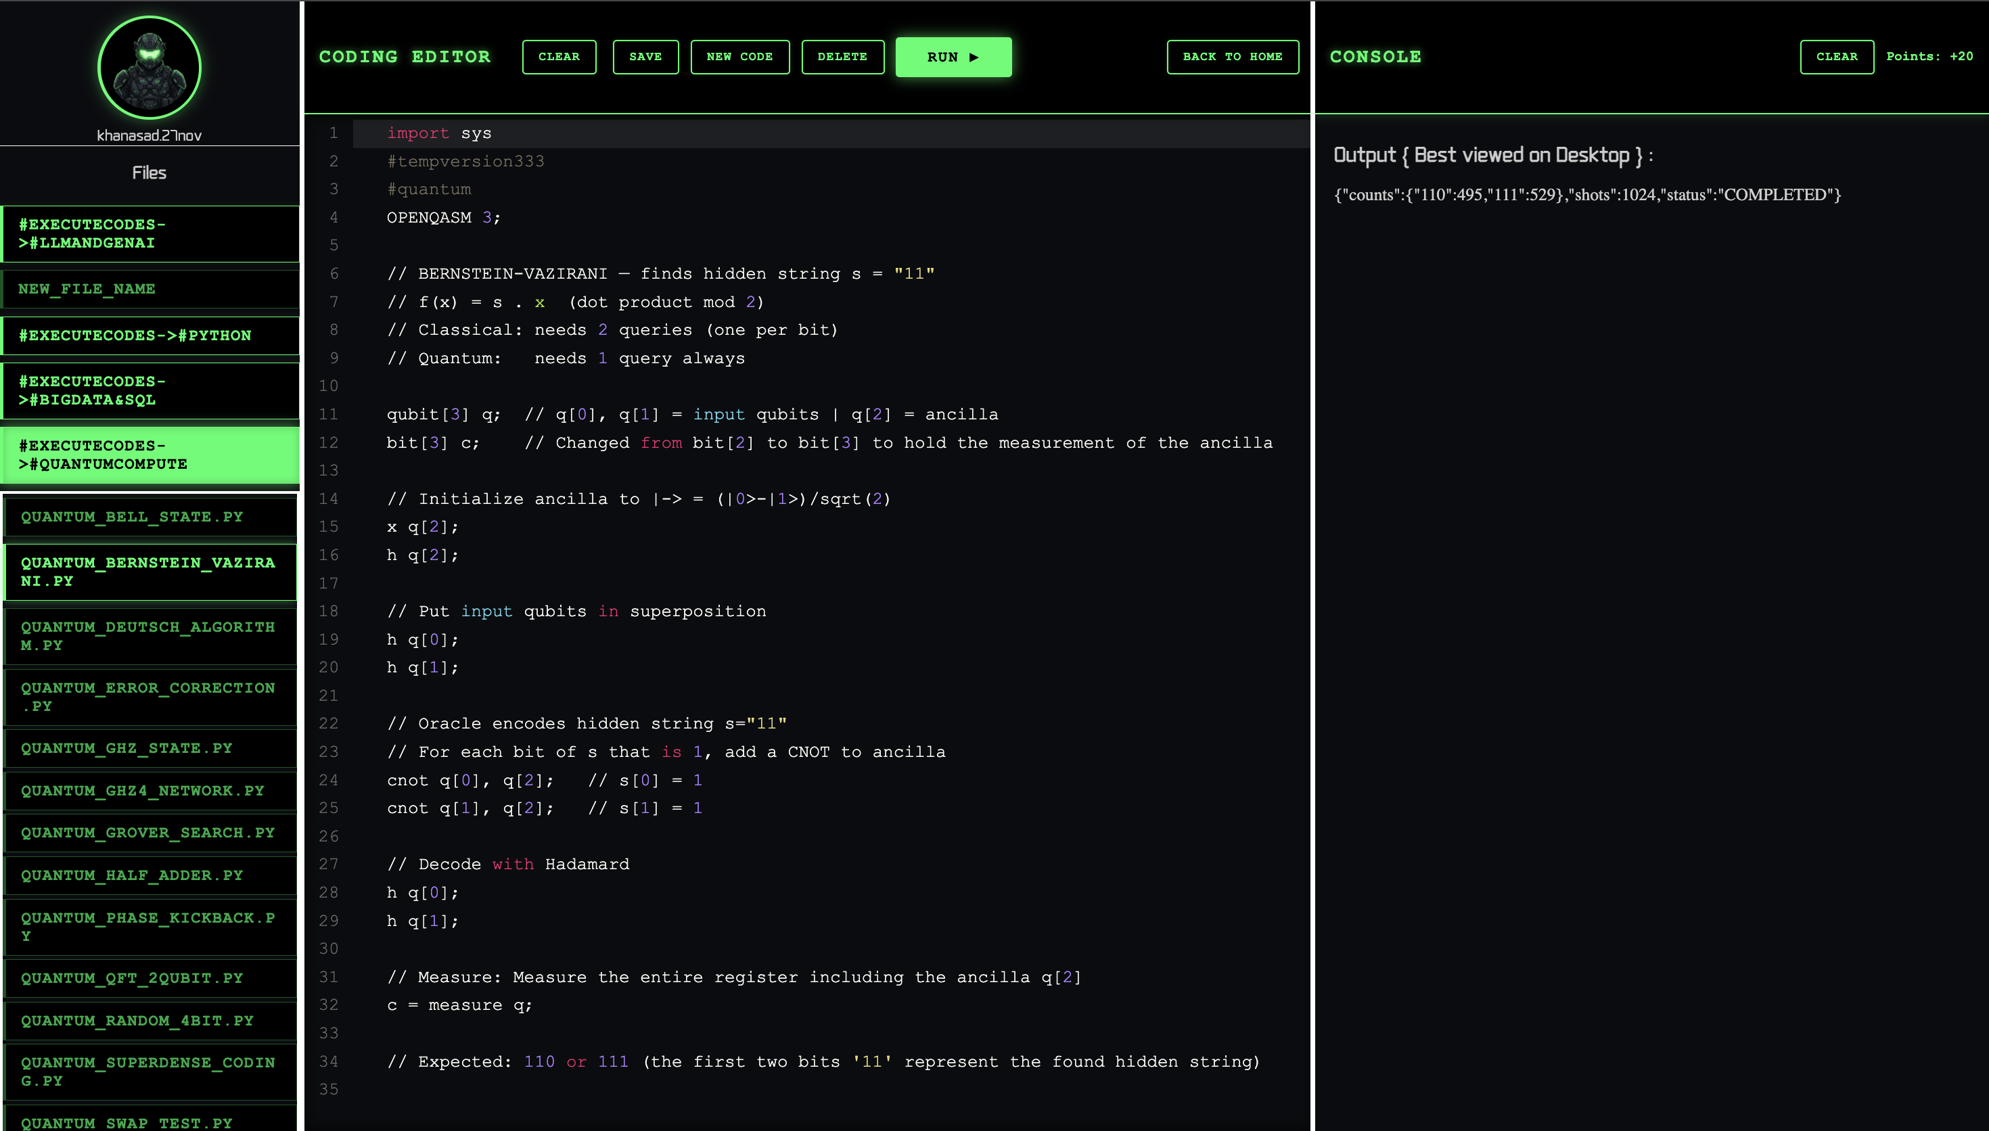The width and height of the screenshot is (1989, 1131).
Task: Click the 'x q[2];' code line
Action: 423,527
